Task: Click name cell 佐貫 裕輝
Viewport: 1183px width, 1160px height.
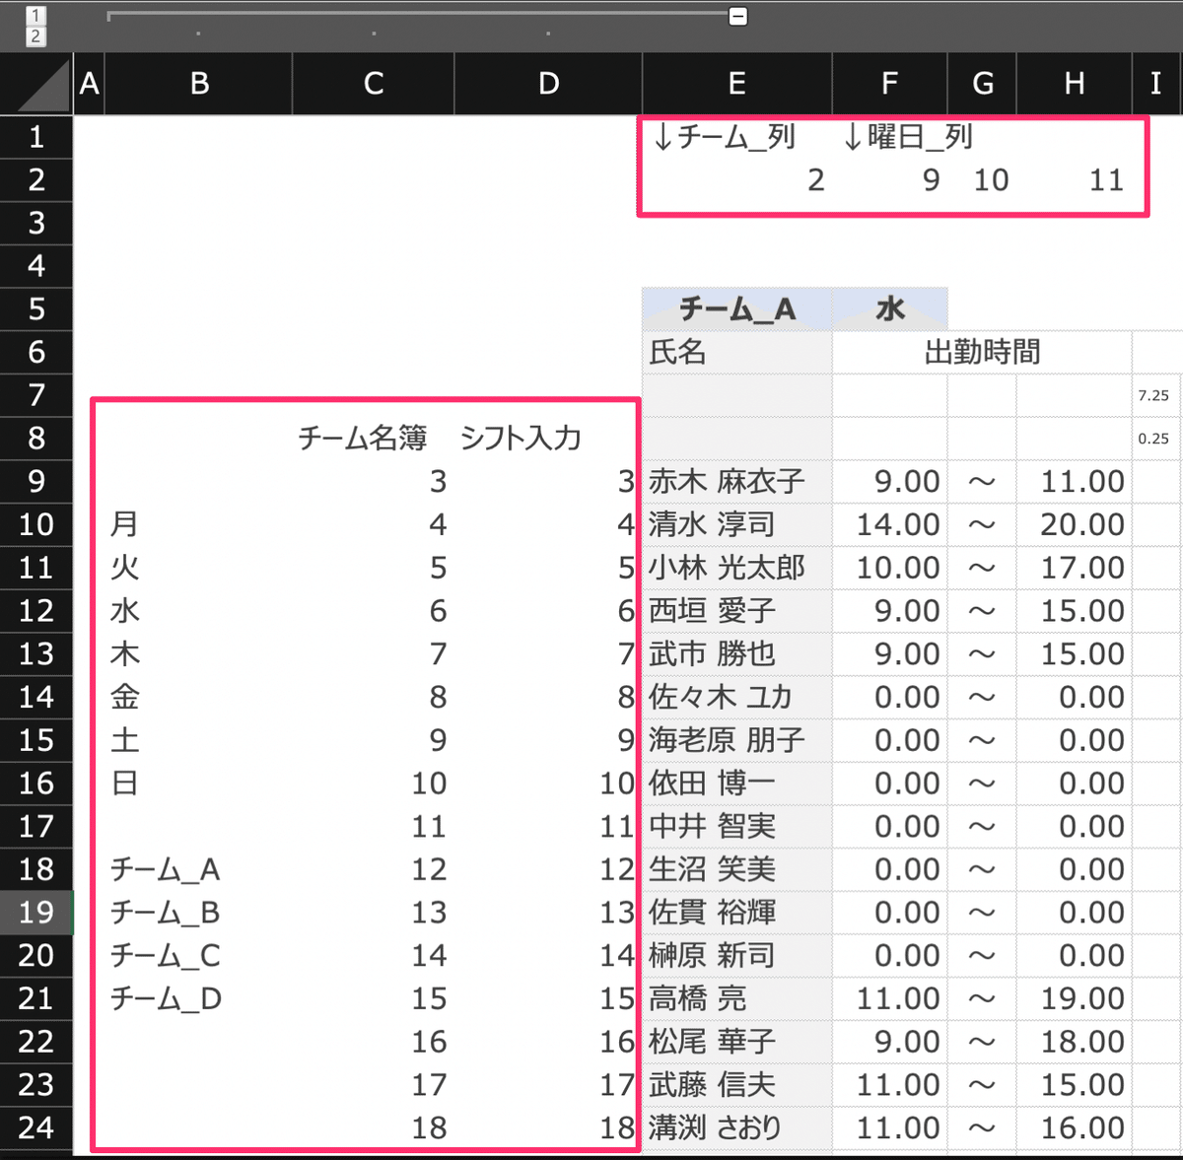Action: pyautogui.click(x=736, y=913)
